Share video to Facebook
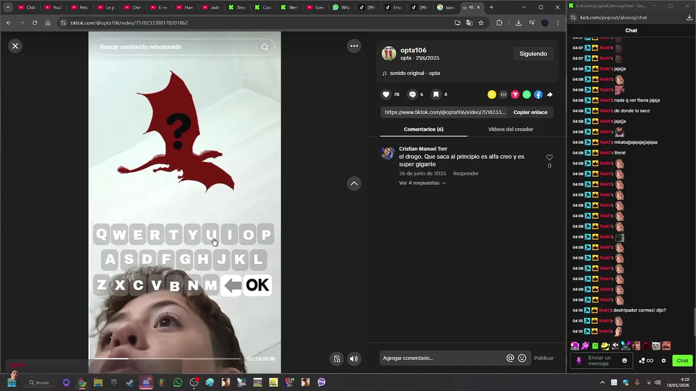This screenshot has width=696, height=391. (x=538, y=94)
